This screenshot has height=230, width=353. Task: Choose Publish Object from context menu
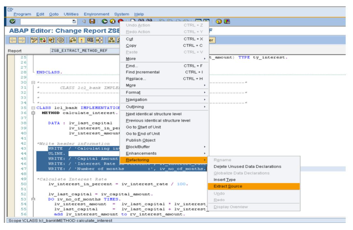tap(164, 140)
